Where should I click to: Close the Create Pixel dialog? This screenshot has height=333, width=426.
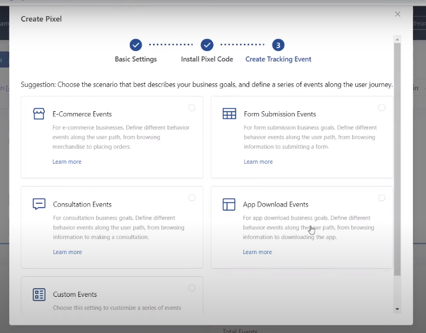coord(398,14)
